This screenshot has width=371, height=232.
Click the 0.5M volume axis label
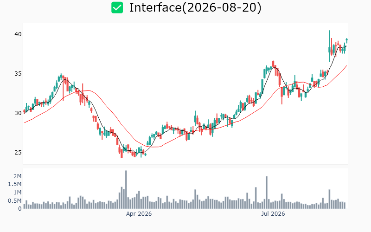point(15,201)
